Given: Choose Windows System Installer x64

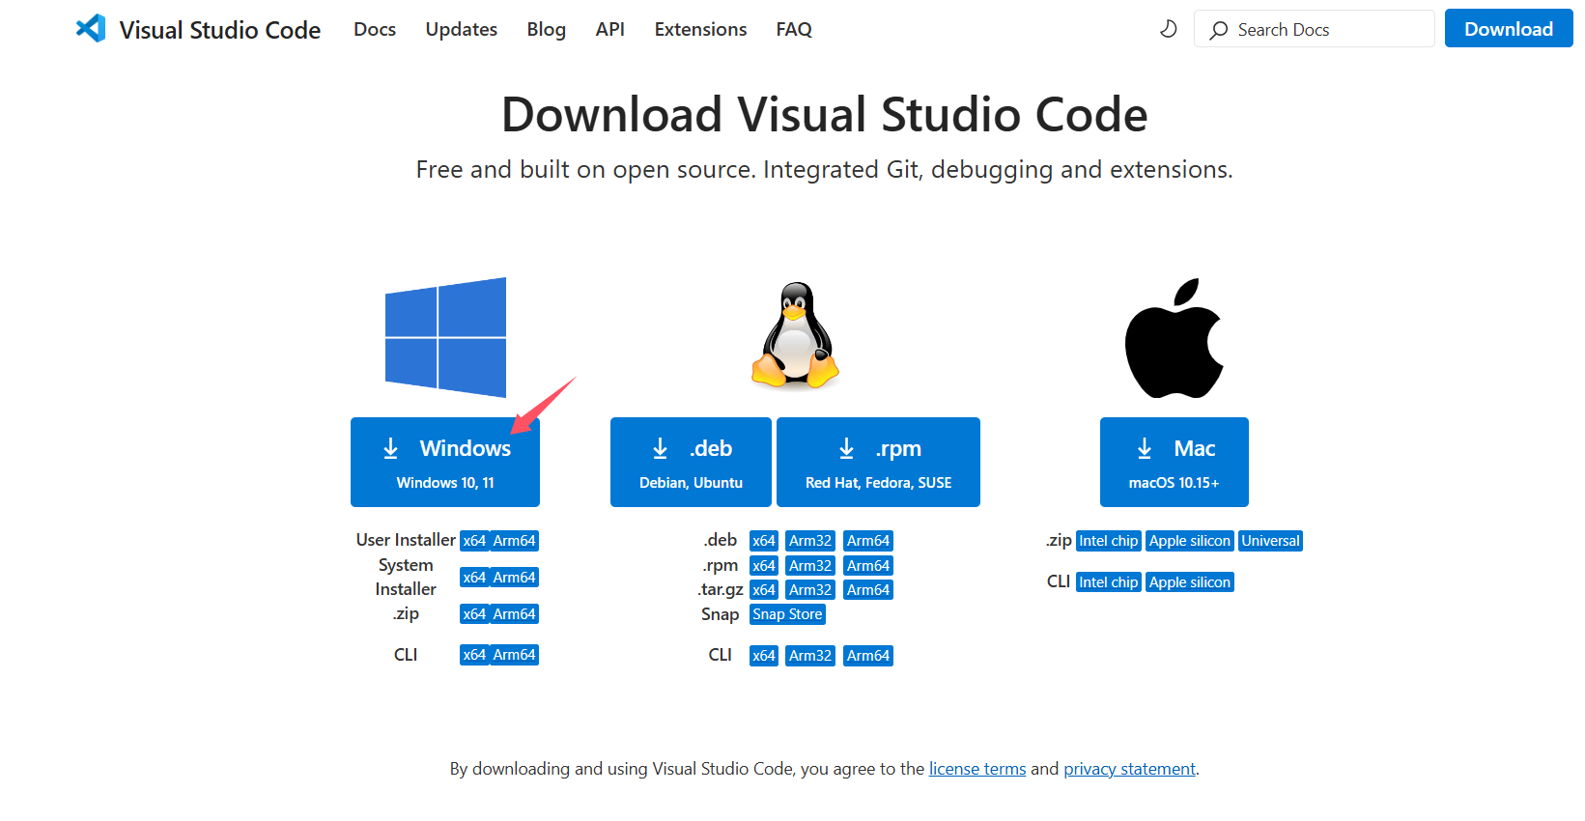Looking at the screenshot, I should (474, 578).
